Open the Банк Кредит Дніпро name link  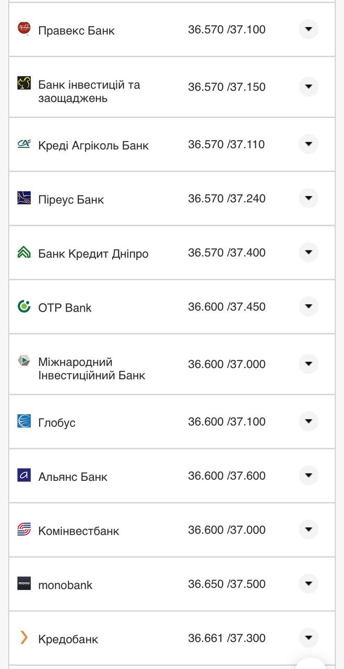click(93, 254)
